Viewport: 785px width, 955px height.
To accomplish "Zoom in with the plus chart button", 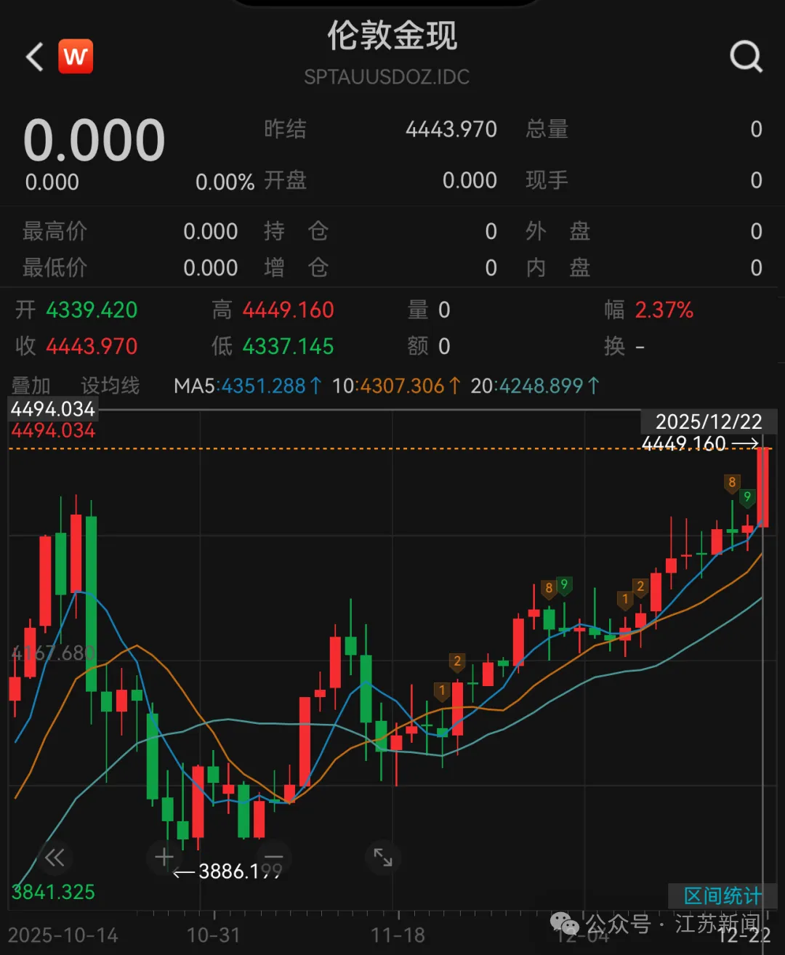I will 164,858.
